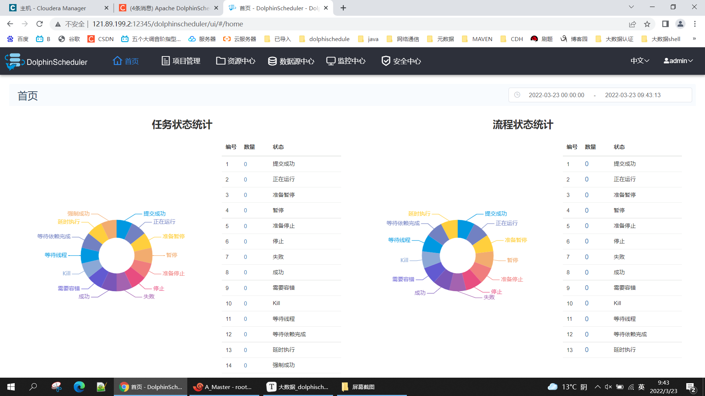Screen dimensions: 705x396
Task: Click the start date 2022-03-23 00:00:00 field
Action: coord(556,95)
